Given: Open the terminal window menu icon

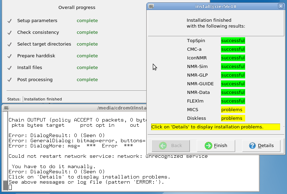Looking at the screenshot, I should tap(6, 108).
